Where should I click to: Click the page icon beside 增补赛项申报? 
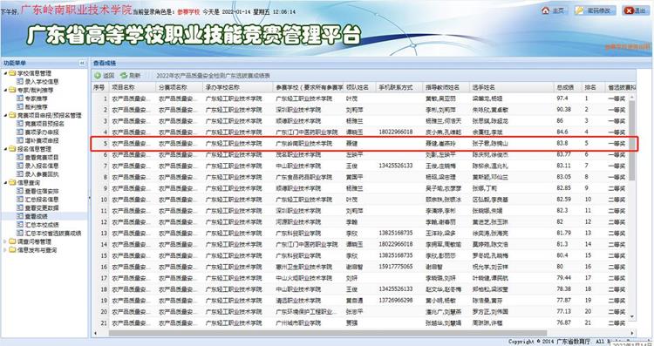click(19, 140)
